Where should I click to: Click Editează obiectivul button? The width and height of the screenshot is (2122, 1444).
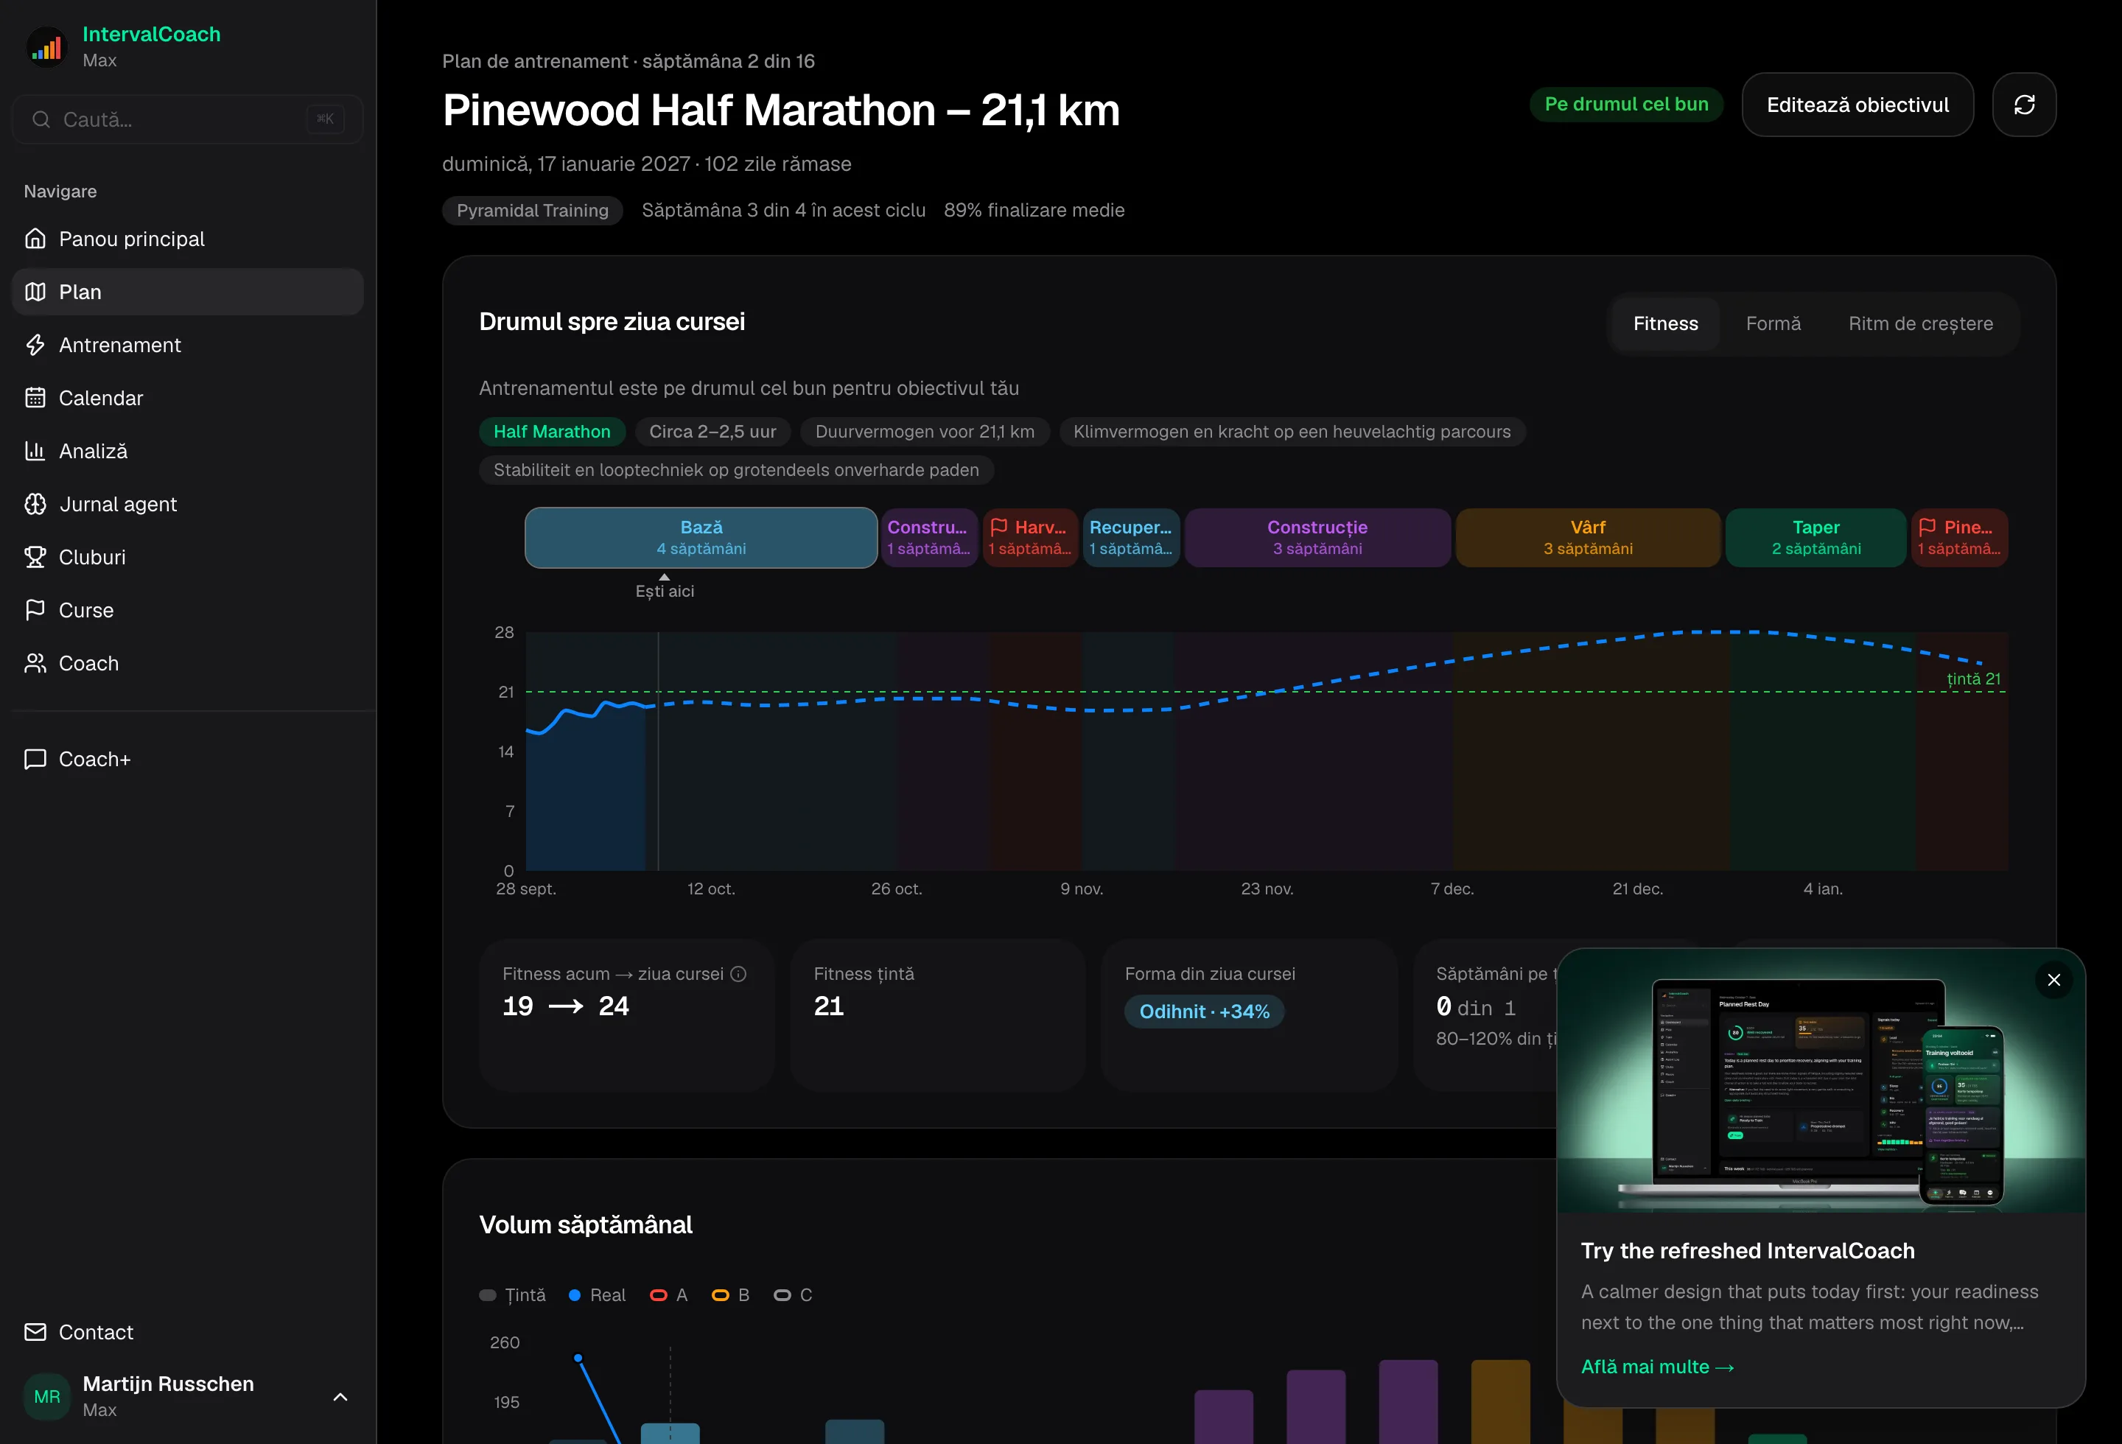pyautogui.click(x=1857, y=105)
